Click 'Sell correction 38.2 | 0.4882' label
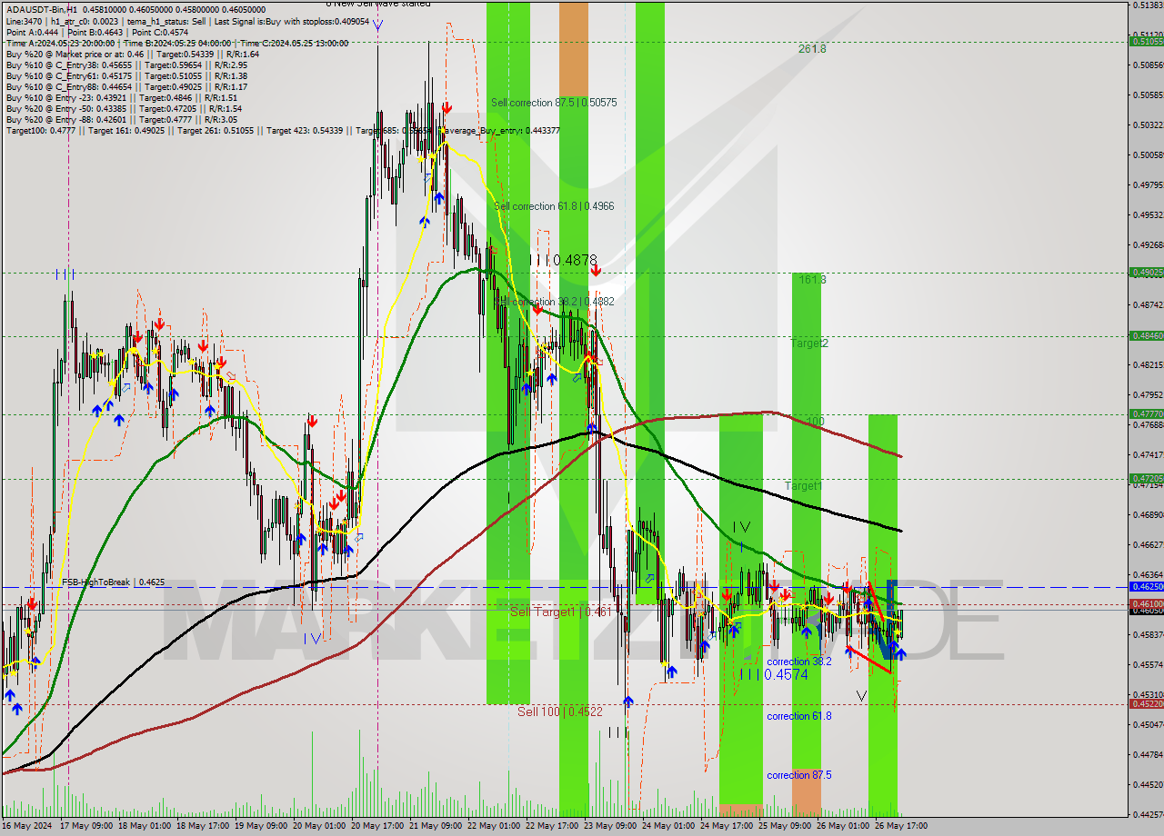 (554, 302)
